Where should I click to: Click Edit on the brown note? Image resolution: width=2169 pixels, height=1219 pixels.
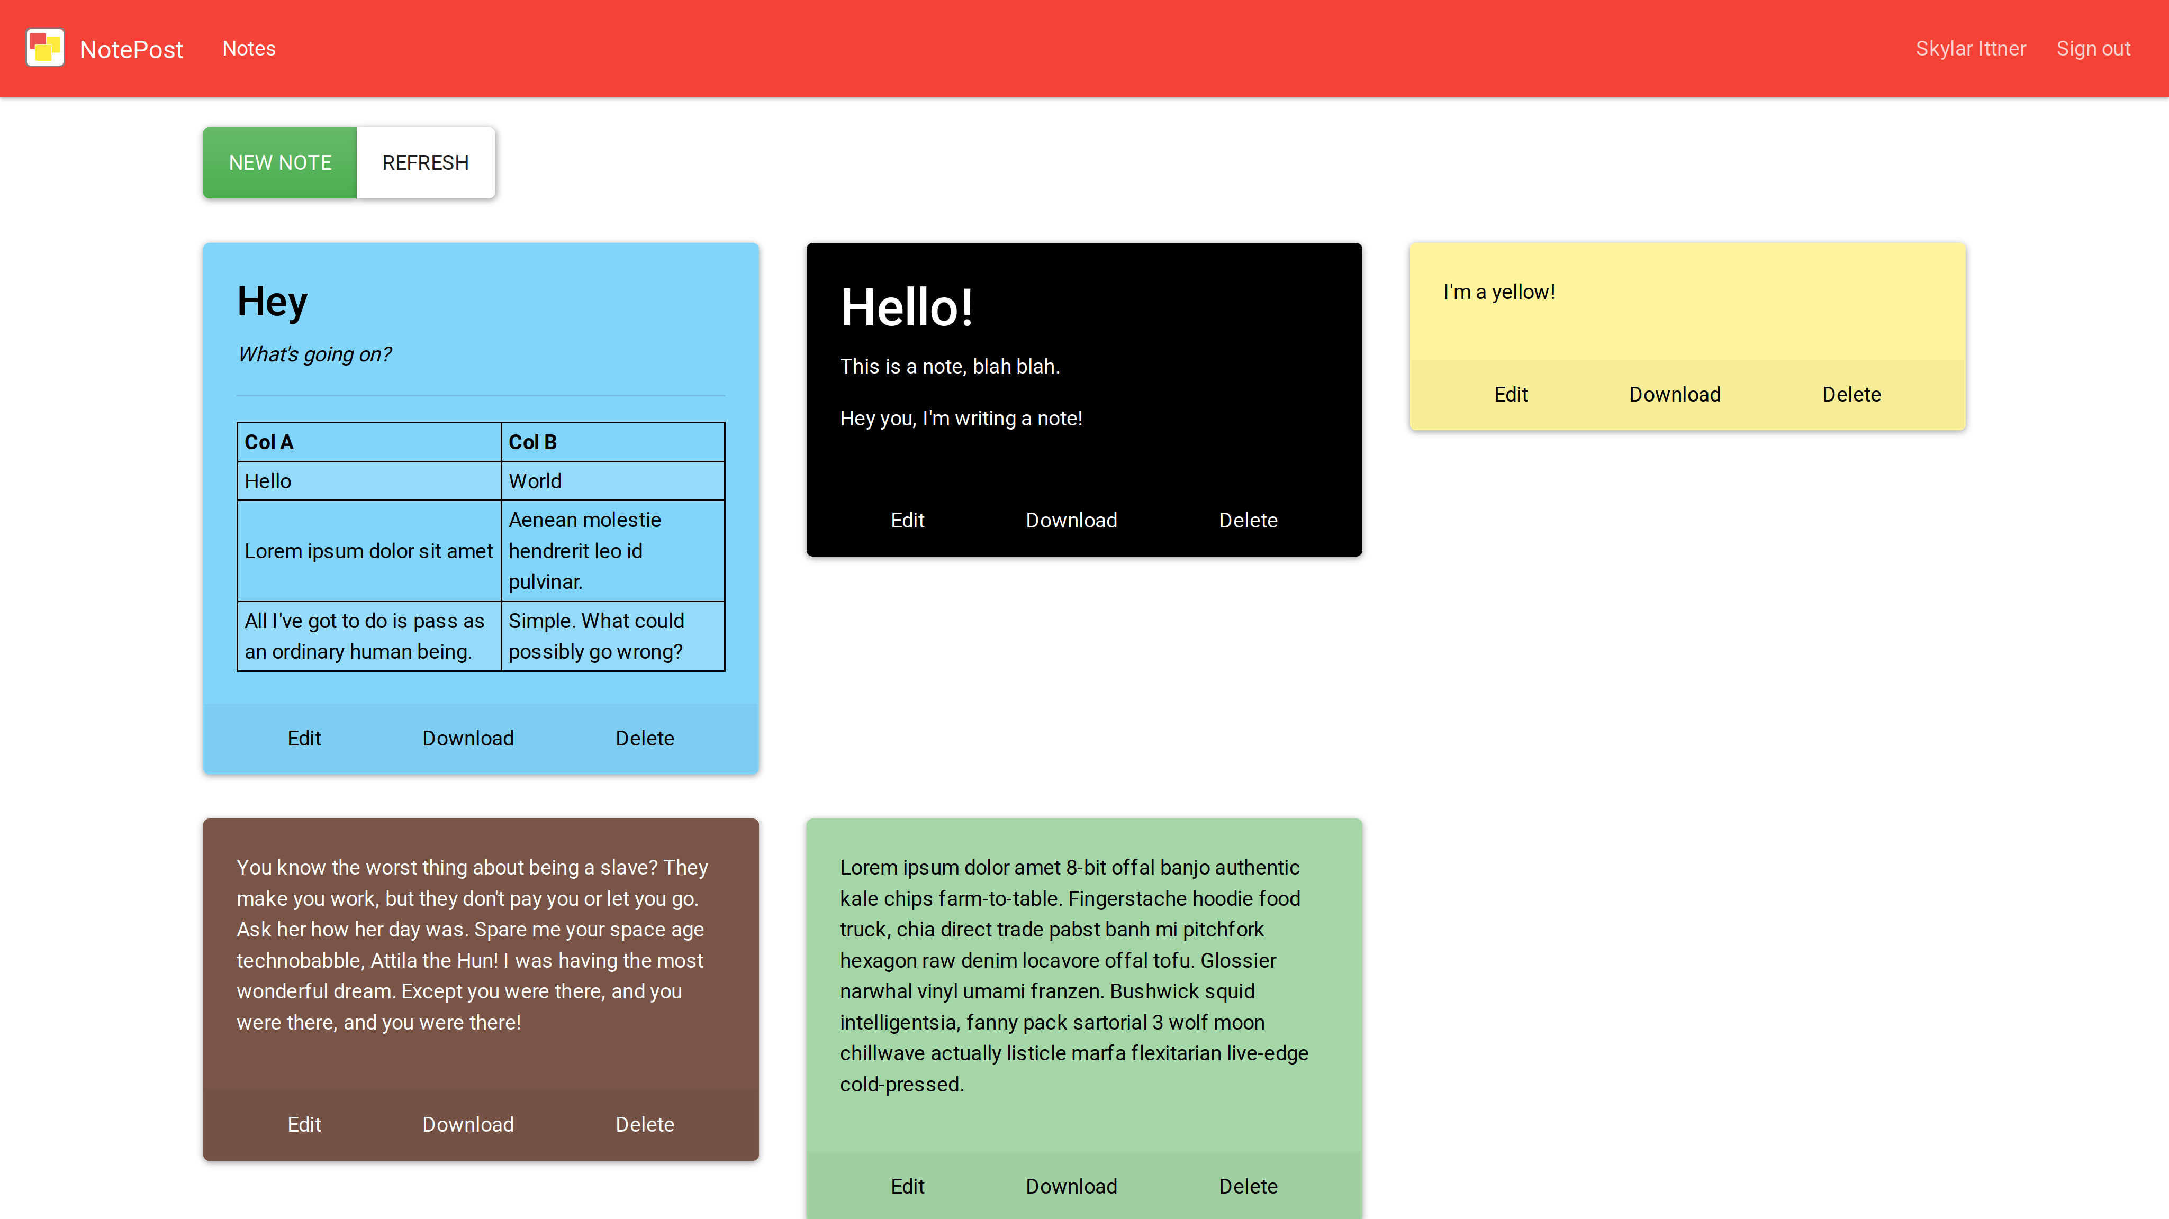click(304, 1124)
